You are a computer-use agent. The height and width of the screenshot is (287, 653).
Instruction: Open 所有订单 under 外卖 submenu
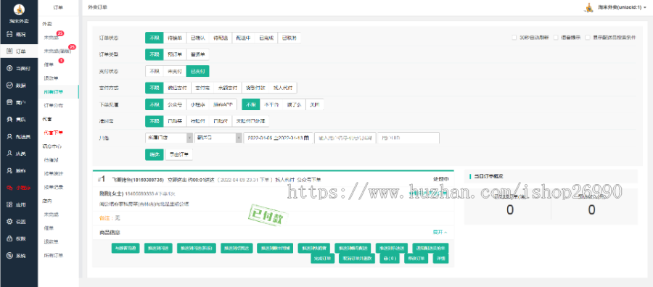pos(54,92)
